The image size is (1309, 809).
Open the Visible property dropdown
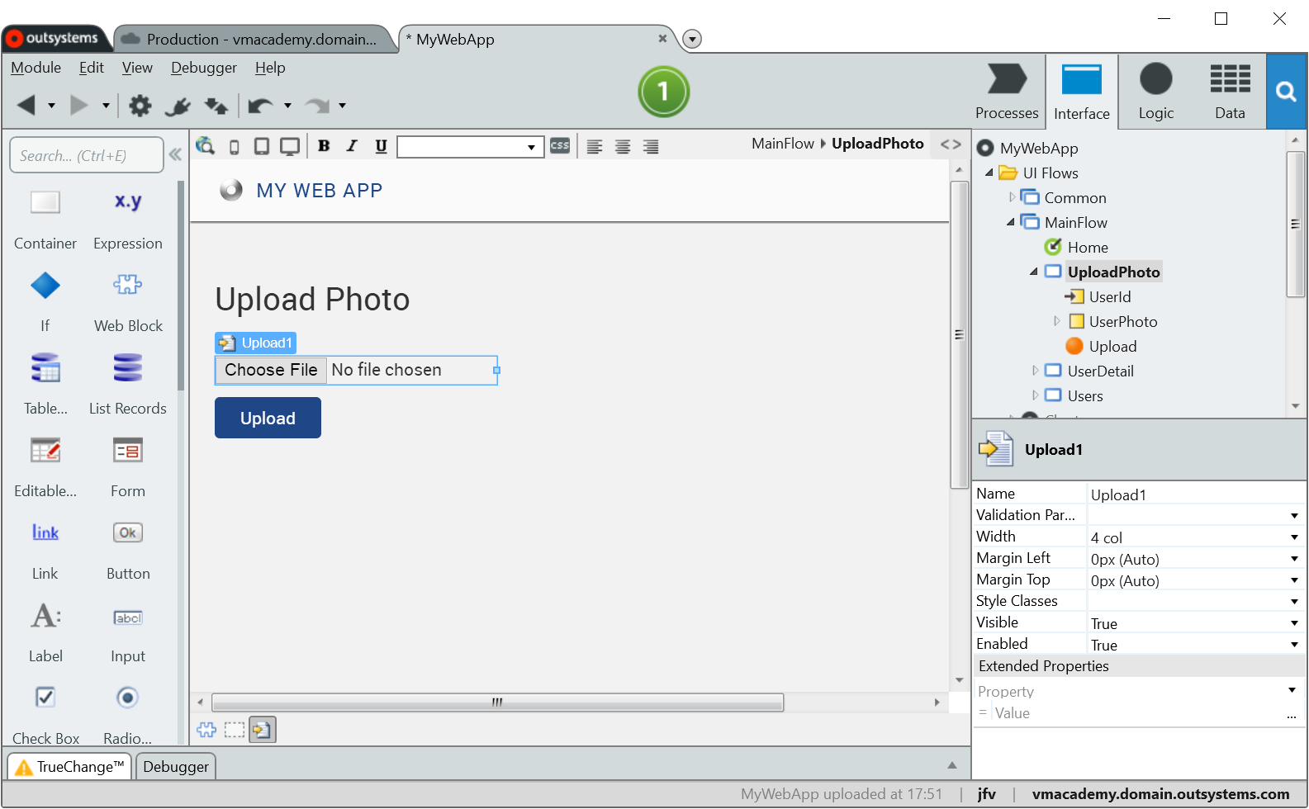(x=1294, y=623)
